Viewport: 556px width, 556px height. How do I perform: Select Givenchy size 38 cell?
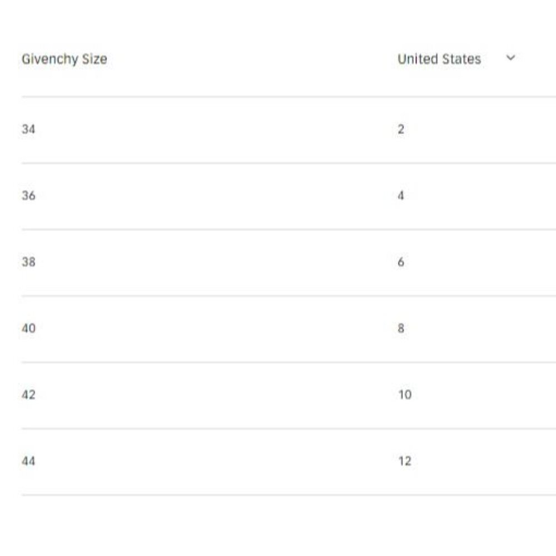[28, 262]
